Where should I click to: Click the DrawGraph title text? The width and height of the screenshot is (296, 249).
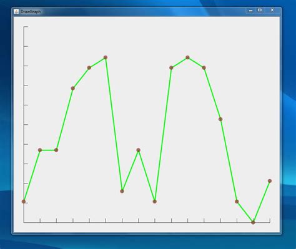coord(31,12)
